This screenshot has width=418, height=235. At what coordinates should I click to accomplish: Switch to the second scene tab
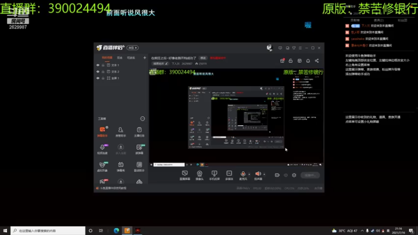(120, 57)
